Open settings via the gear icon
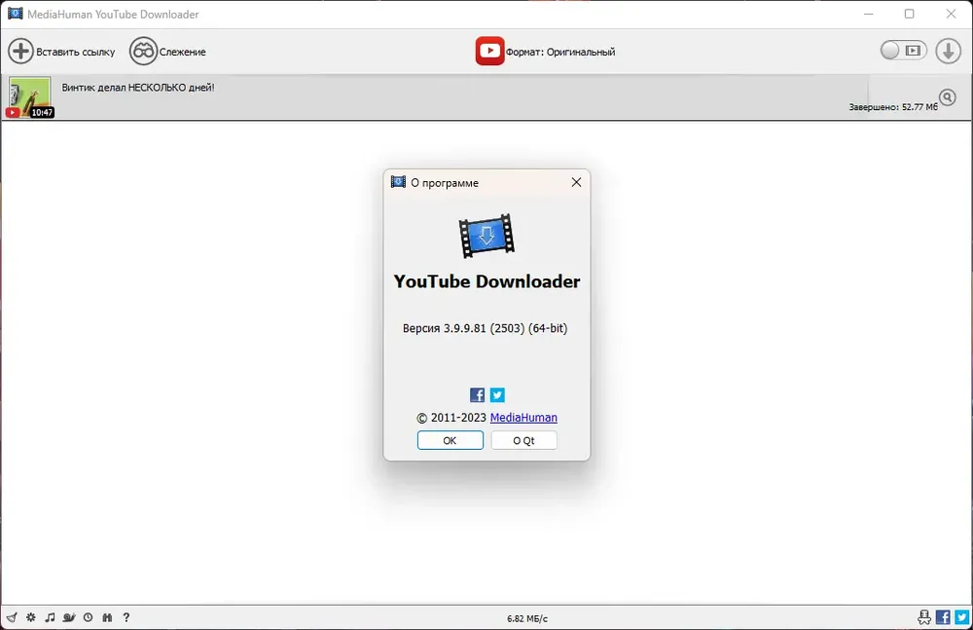Viewport: 973px width, 630px height. tap(31, 617)
